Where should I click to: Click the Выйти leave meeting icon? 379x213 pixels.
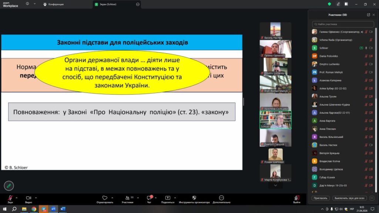tap(296, 198)
